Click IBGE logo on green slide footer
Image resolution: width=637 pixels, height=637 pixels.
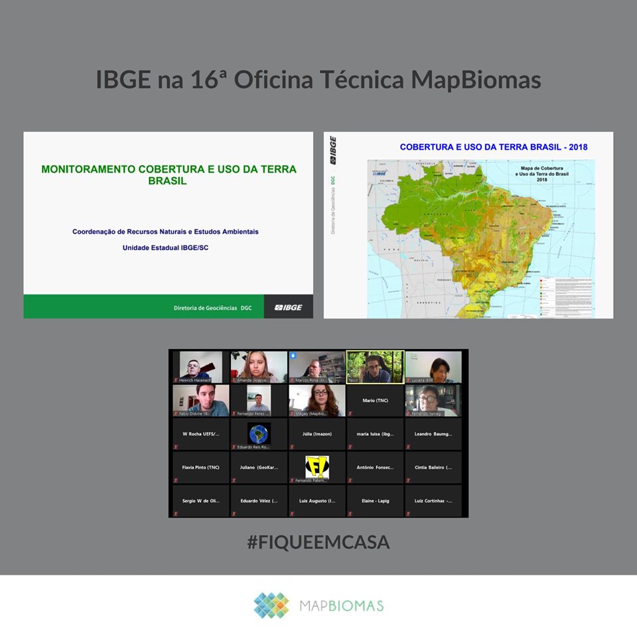pos(289,307)
